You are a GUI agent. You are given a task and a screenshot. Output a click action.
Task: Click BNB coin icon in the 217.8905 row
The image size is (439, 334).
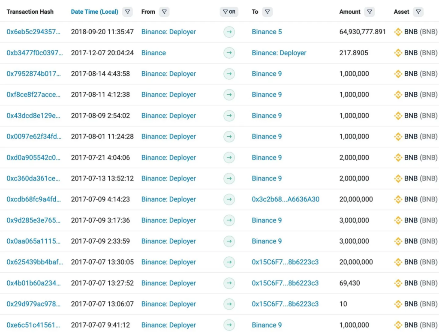(x=398, y=53)
